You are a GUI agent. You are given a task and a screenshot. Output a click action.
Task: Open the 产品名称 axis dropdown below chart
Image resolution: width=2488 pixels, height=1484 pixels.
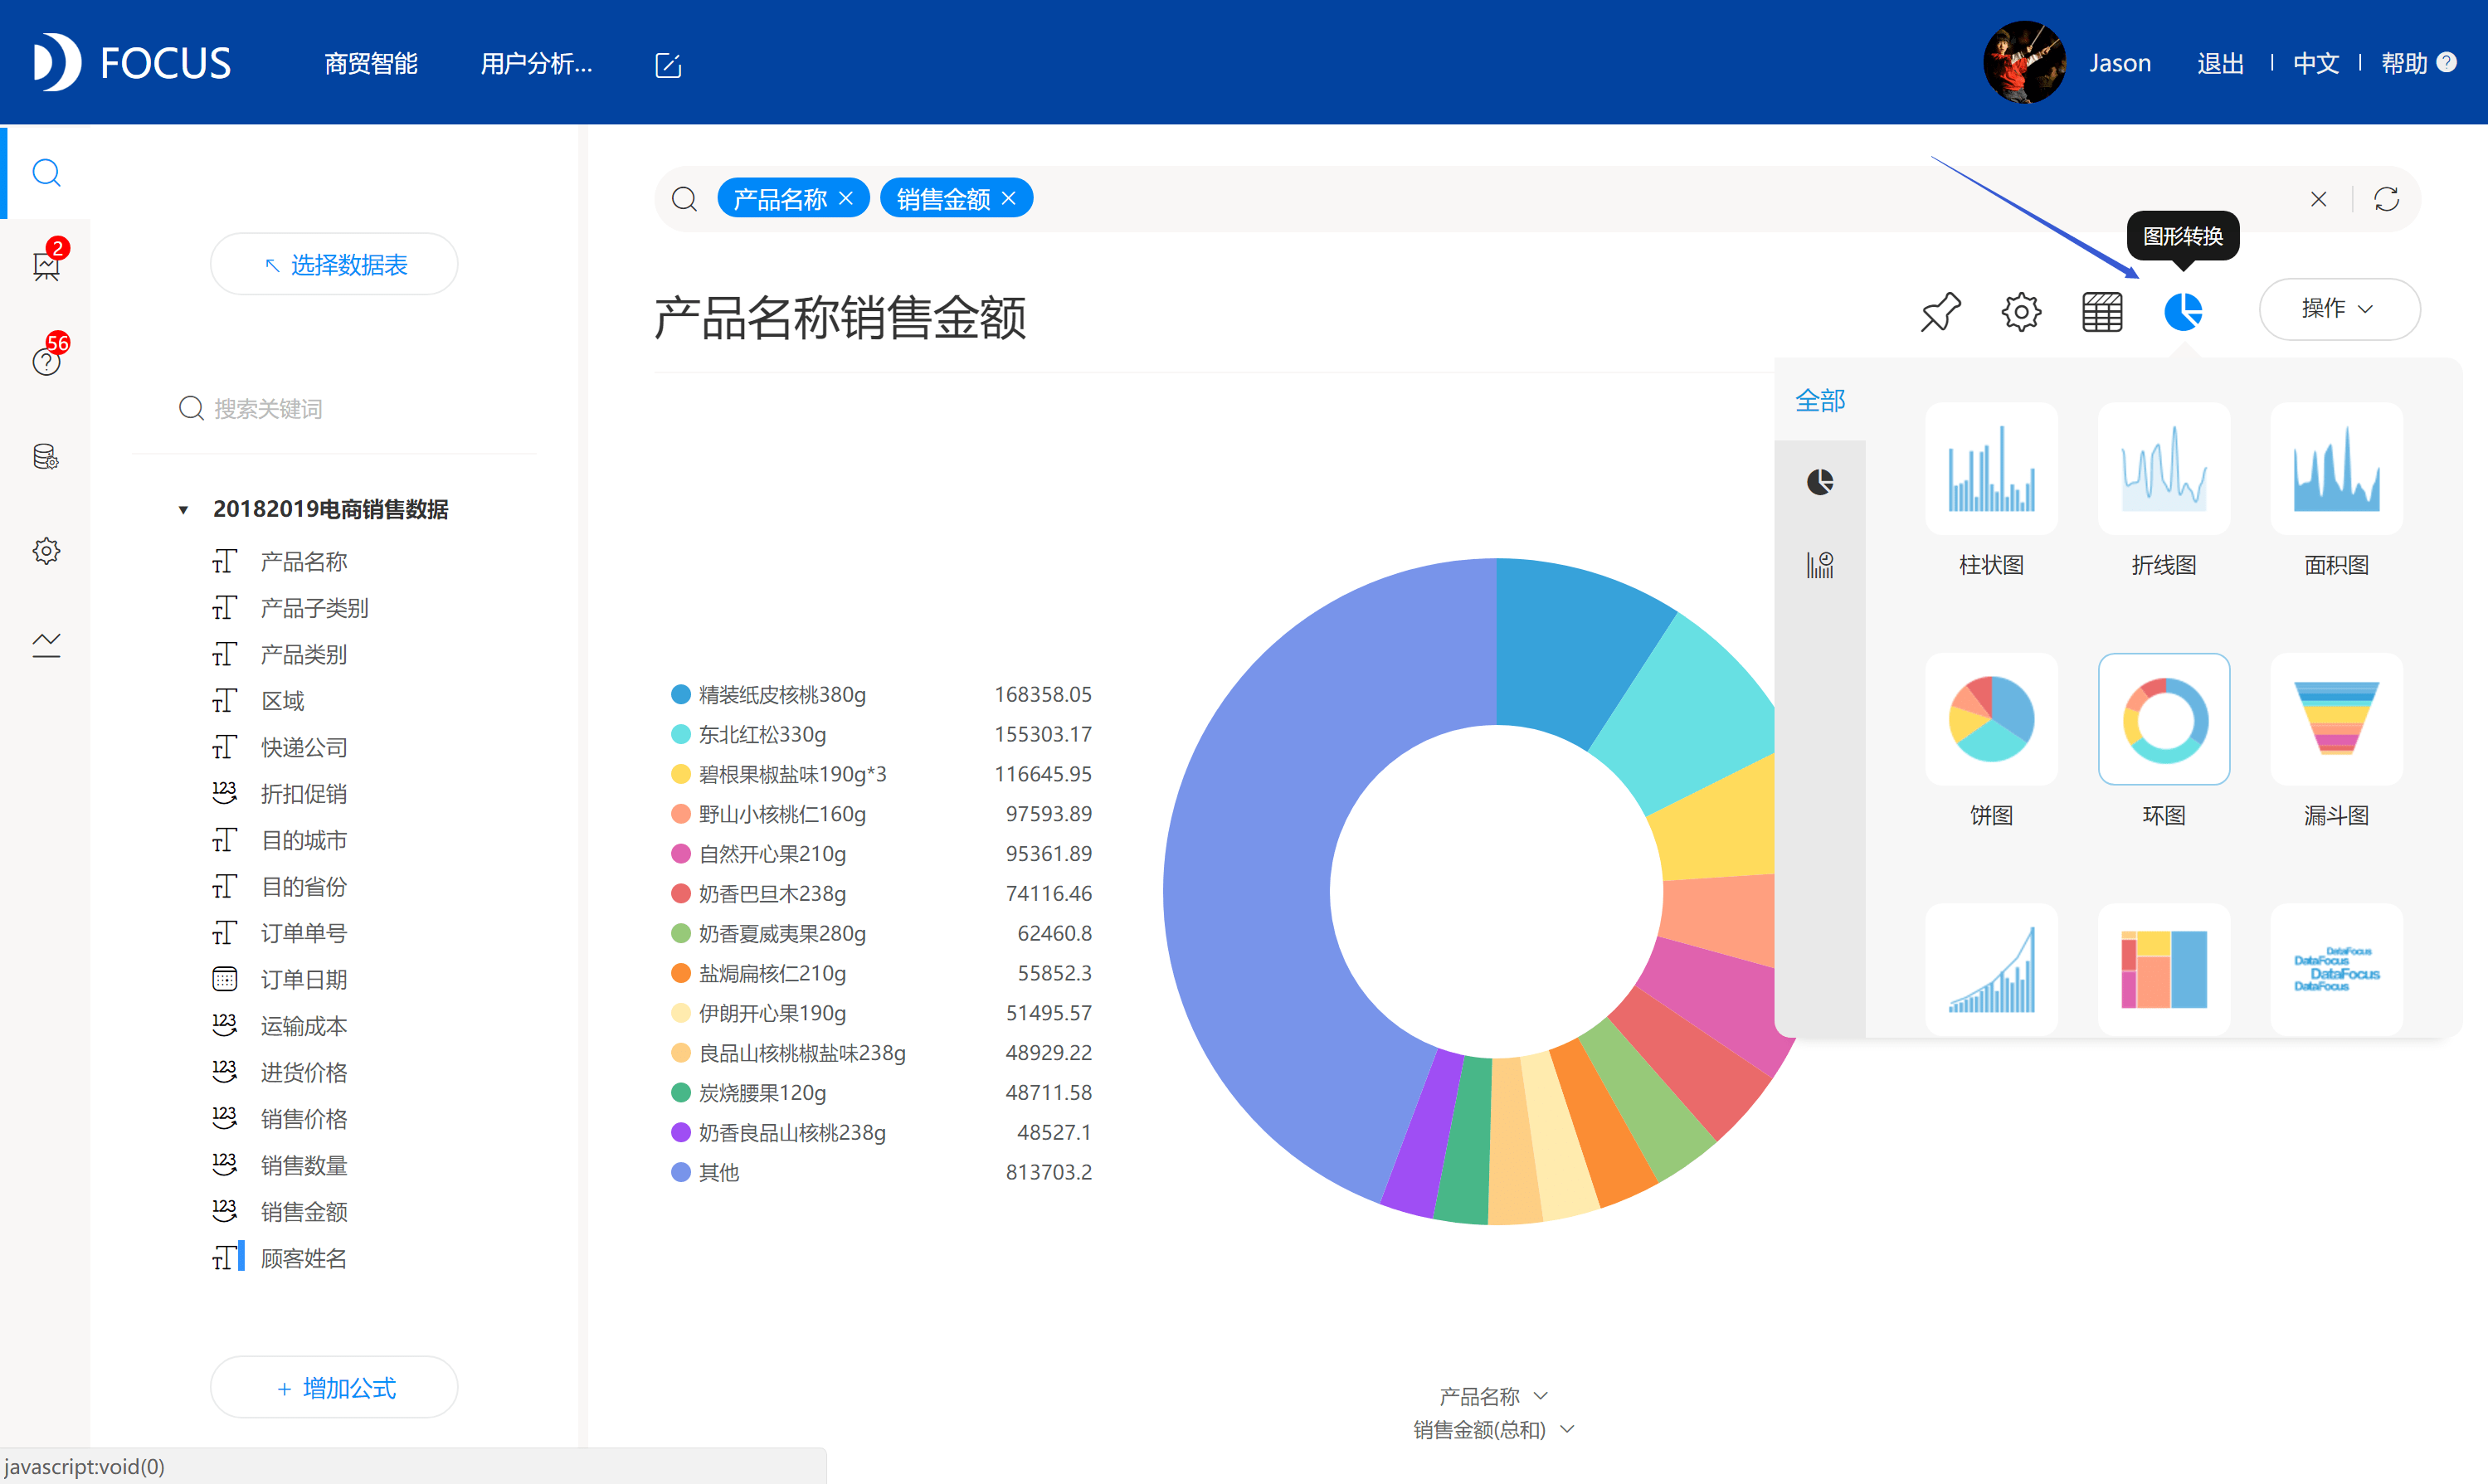pyautogui.click(x=1493, y=1395)
